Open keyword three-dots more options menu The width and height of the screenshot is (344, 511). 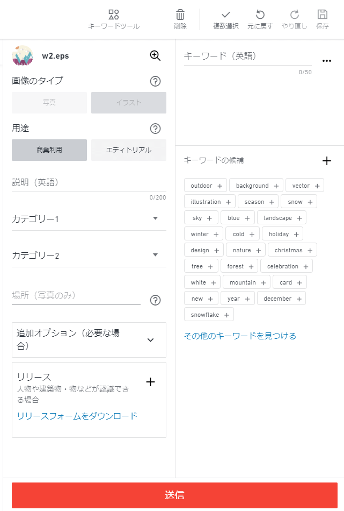327,61
